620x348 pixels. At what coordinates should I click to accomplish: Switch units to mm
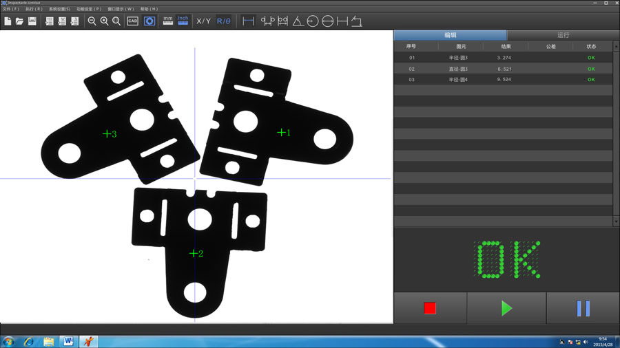click(x=168, y=21)
